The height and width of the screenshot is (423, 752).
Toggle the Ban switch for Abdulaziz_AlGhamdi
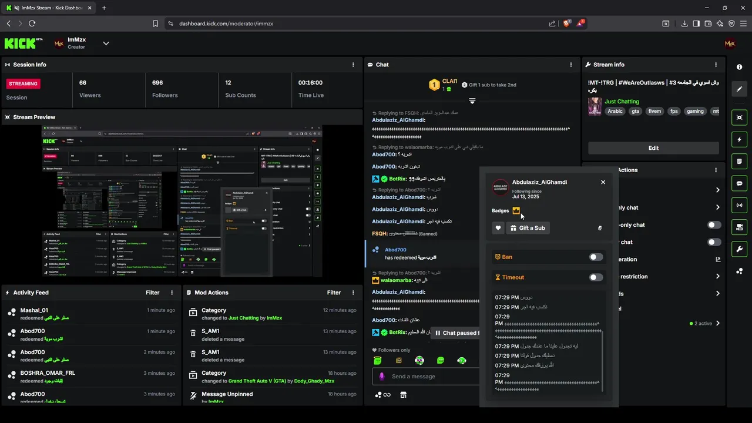point(596,257)
